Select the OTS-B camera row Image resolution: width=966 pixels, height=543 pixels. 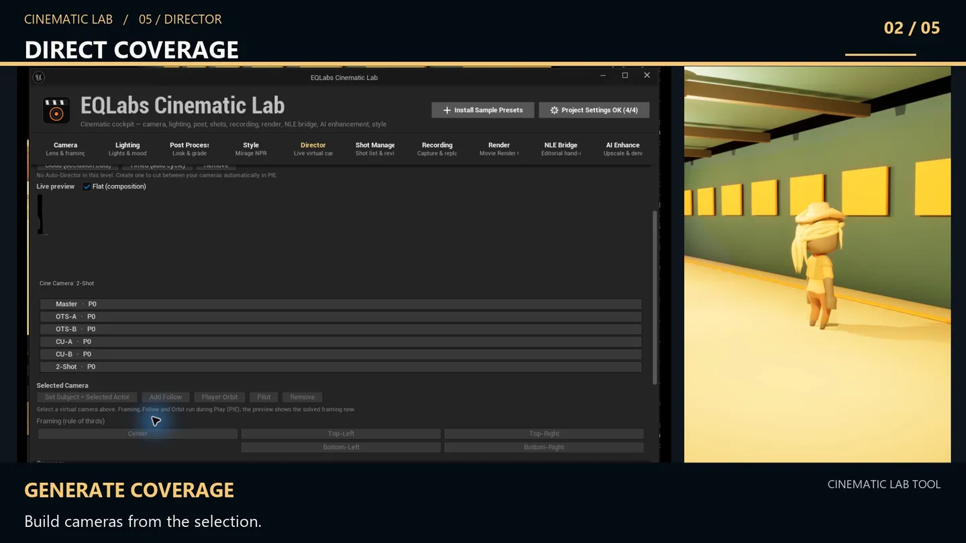[x=341, y=329]
